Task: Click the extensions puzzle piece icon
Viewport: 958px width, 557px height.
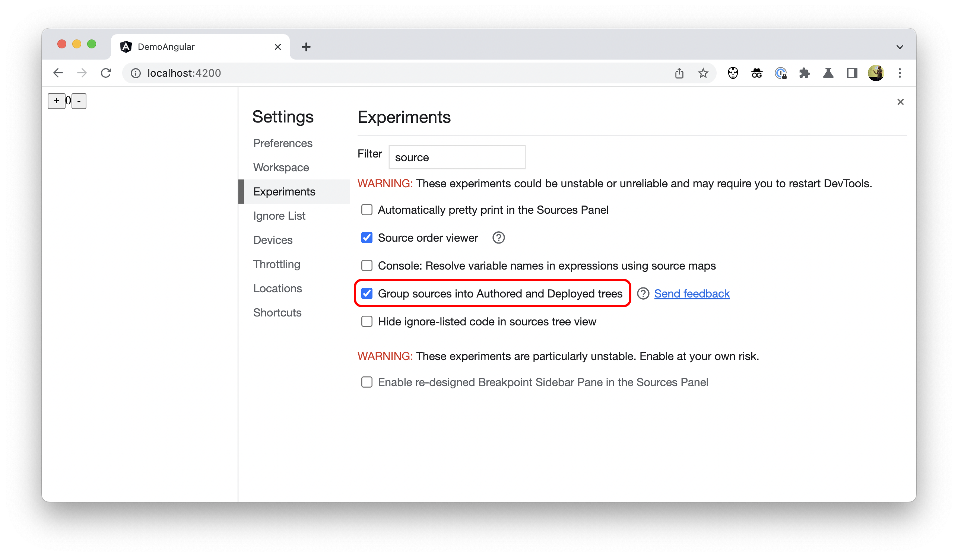Action: pyautogui.click(x=804, y=73)
